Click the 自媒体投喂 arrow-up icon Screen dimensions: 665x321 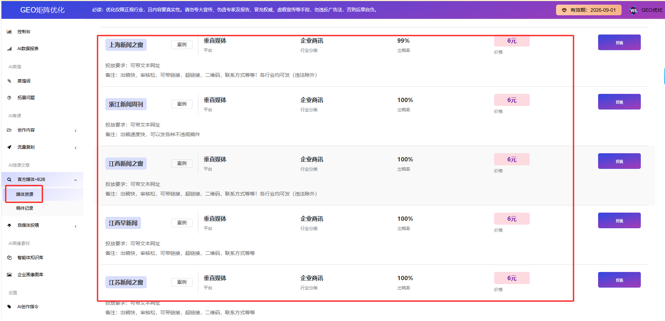tap(9, 225)
